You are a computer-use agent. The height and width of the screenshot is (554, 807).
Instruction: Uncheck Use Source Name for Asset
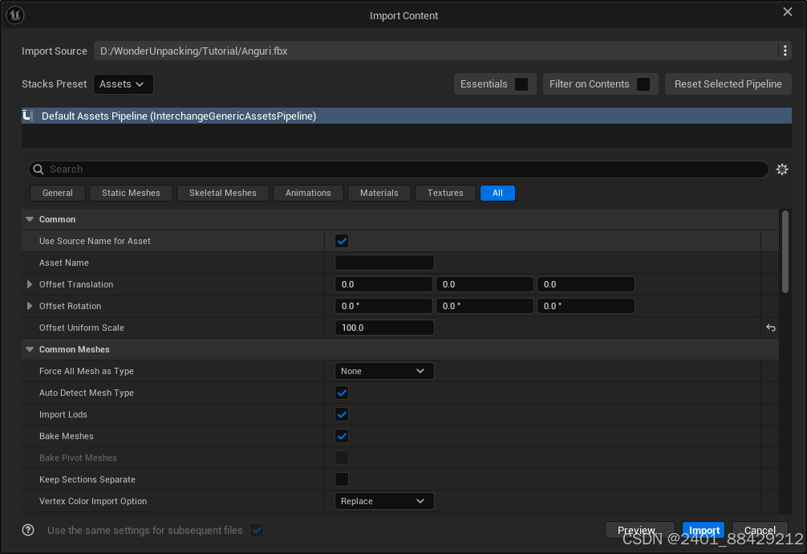click(342, 241)
